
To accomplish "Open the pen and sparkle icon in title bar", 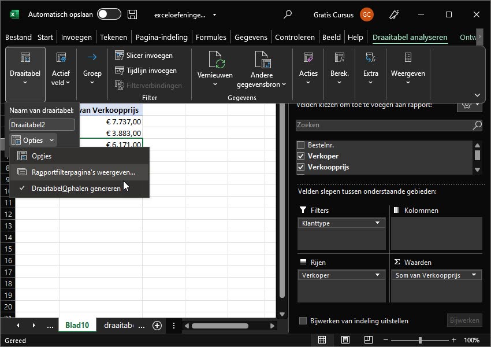I will [x=394, y=14].
